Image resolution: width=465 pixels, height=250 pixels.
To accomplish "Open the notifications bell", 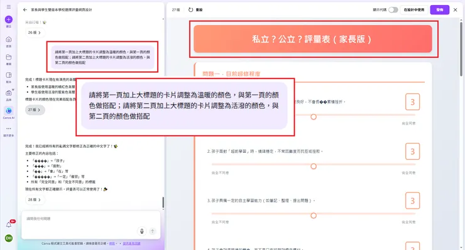I will [9, 225].
